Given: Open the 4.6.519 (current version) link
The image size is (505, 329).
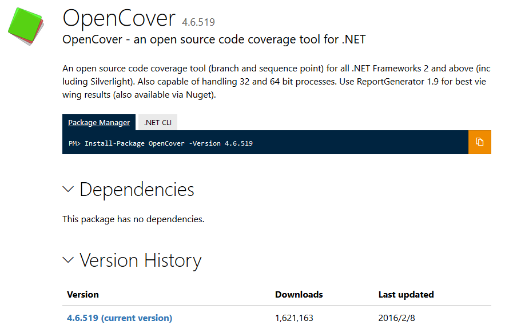Looking at the screenshot, I should [x=120, y=318].
